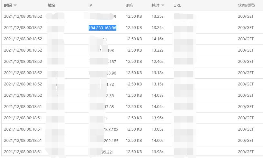Click the 耗时 column header label
The image size is (263, 158).
[x=155, y=5]
